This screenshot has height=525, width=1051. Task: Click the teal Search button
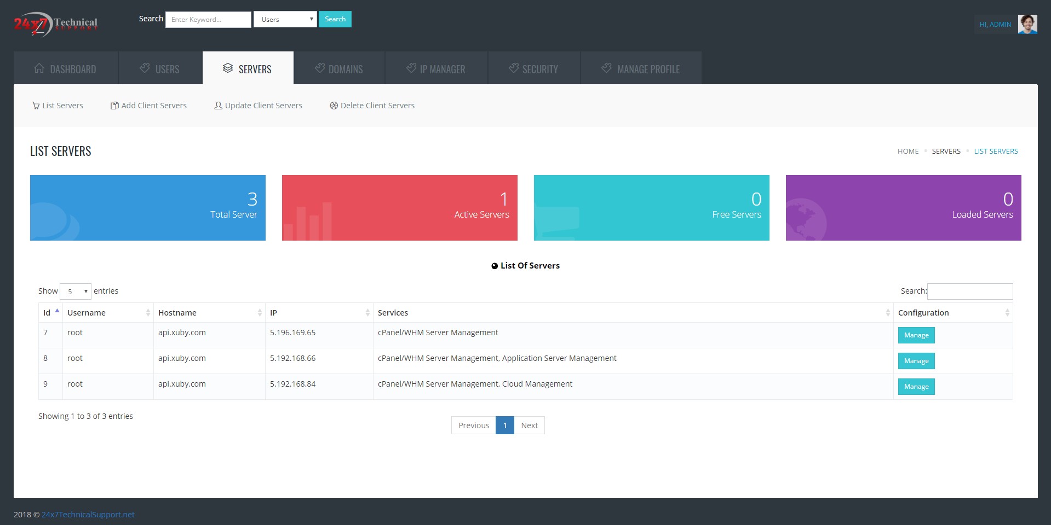tap(335, 19)
